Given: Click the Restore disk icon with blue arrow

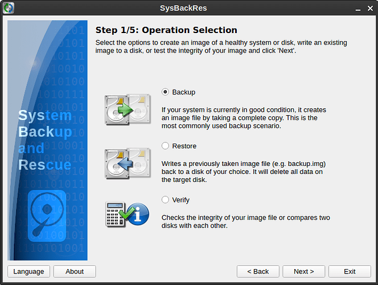Looking at the screenshot, I should tap(126, 164).
